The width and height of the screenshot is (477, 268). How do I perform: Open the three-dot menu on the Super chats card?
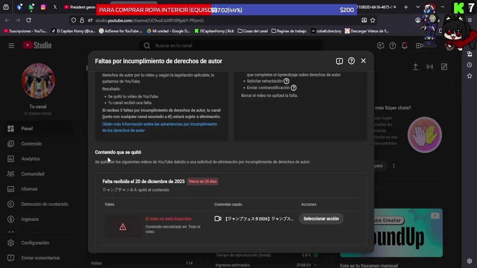(x=394, y=166)
